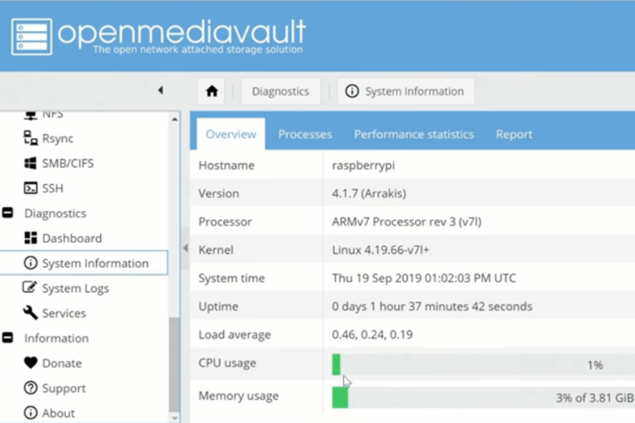Open Dashboard in the sidebar
635x423 pixels.
point(72,238)
